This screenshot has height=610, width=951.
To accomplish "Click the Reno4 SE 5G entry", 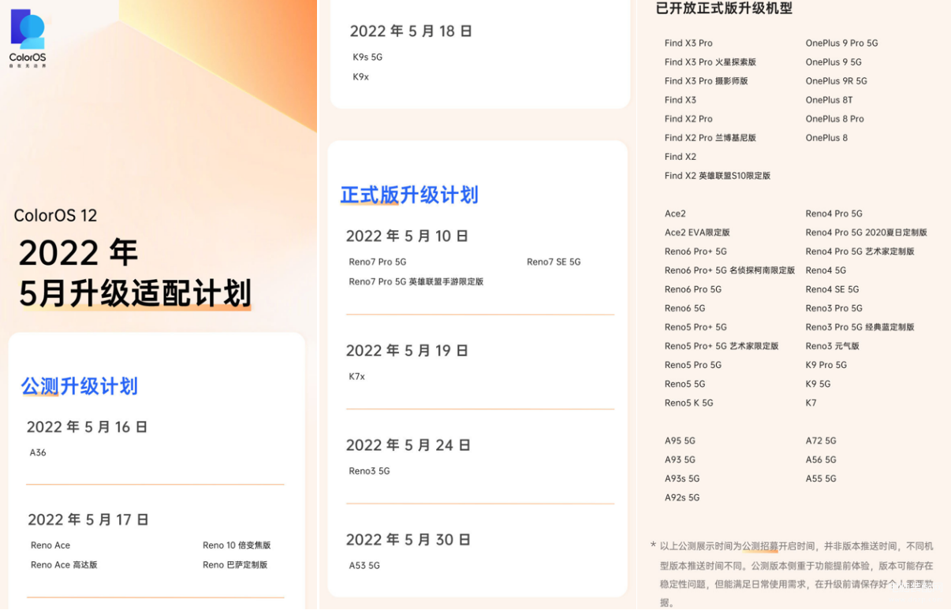I will tap(832, 289).
